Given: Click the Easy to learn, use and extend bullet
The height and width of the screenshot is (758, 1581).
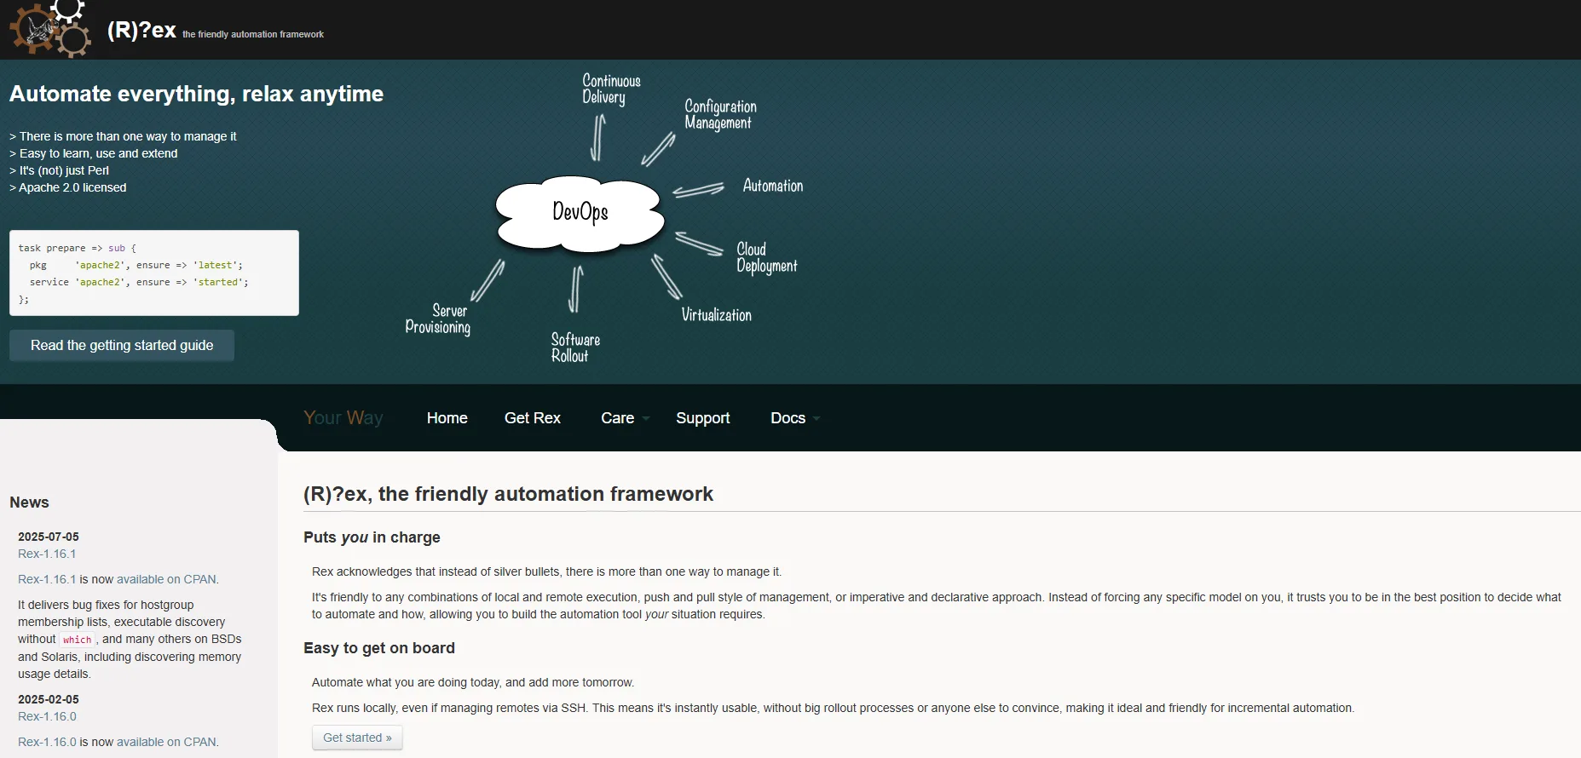Looking at the screenshot, I should [93, 153].
